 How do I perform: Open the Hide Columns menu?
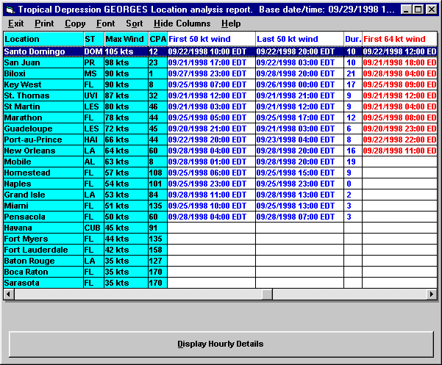click(x=182, y=24)
